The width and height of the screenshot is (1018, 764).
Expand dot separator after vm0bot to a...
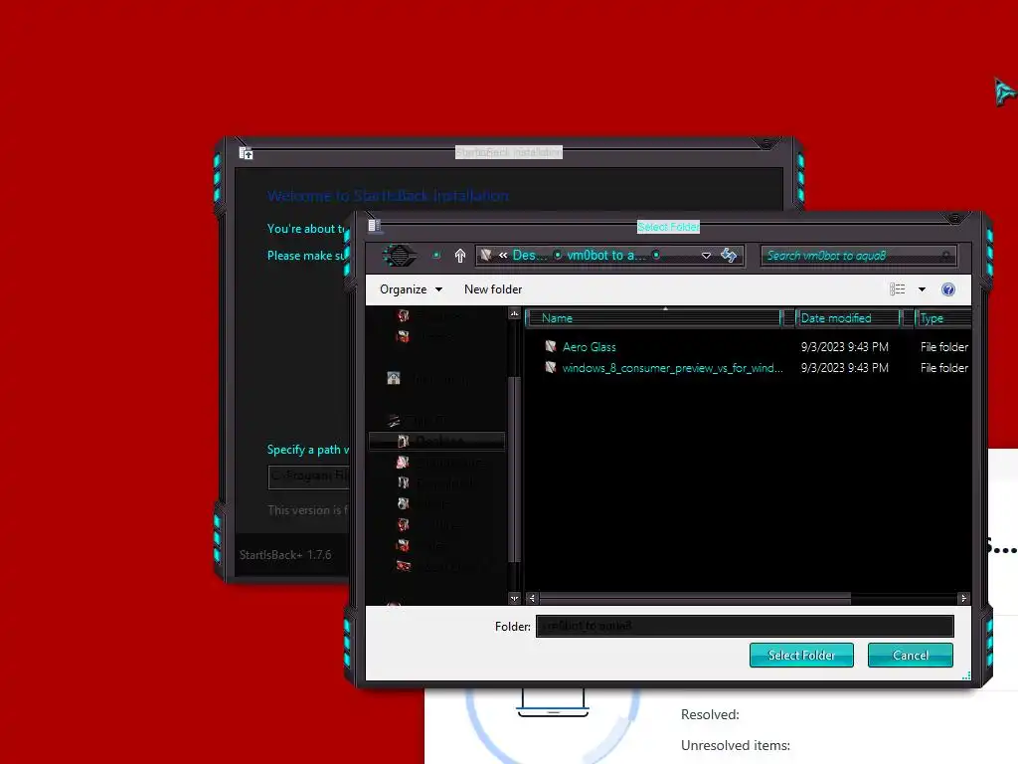[656, 256]
